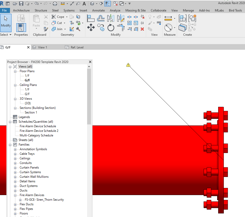Screen dimensions: 245x217
Task: Collapse the Views (all) tree node
Action: [x=10, y=66]
